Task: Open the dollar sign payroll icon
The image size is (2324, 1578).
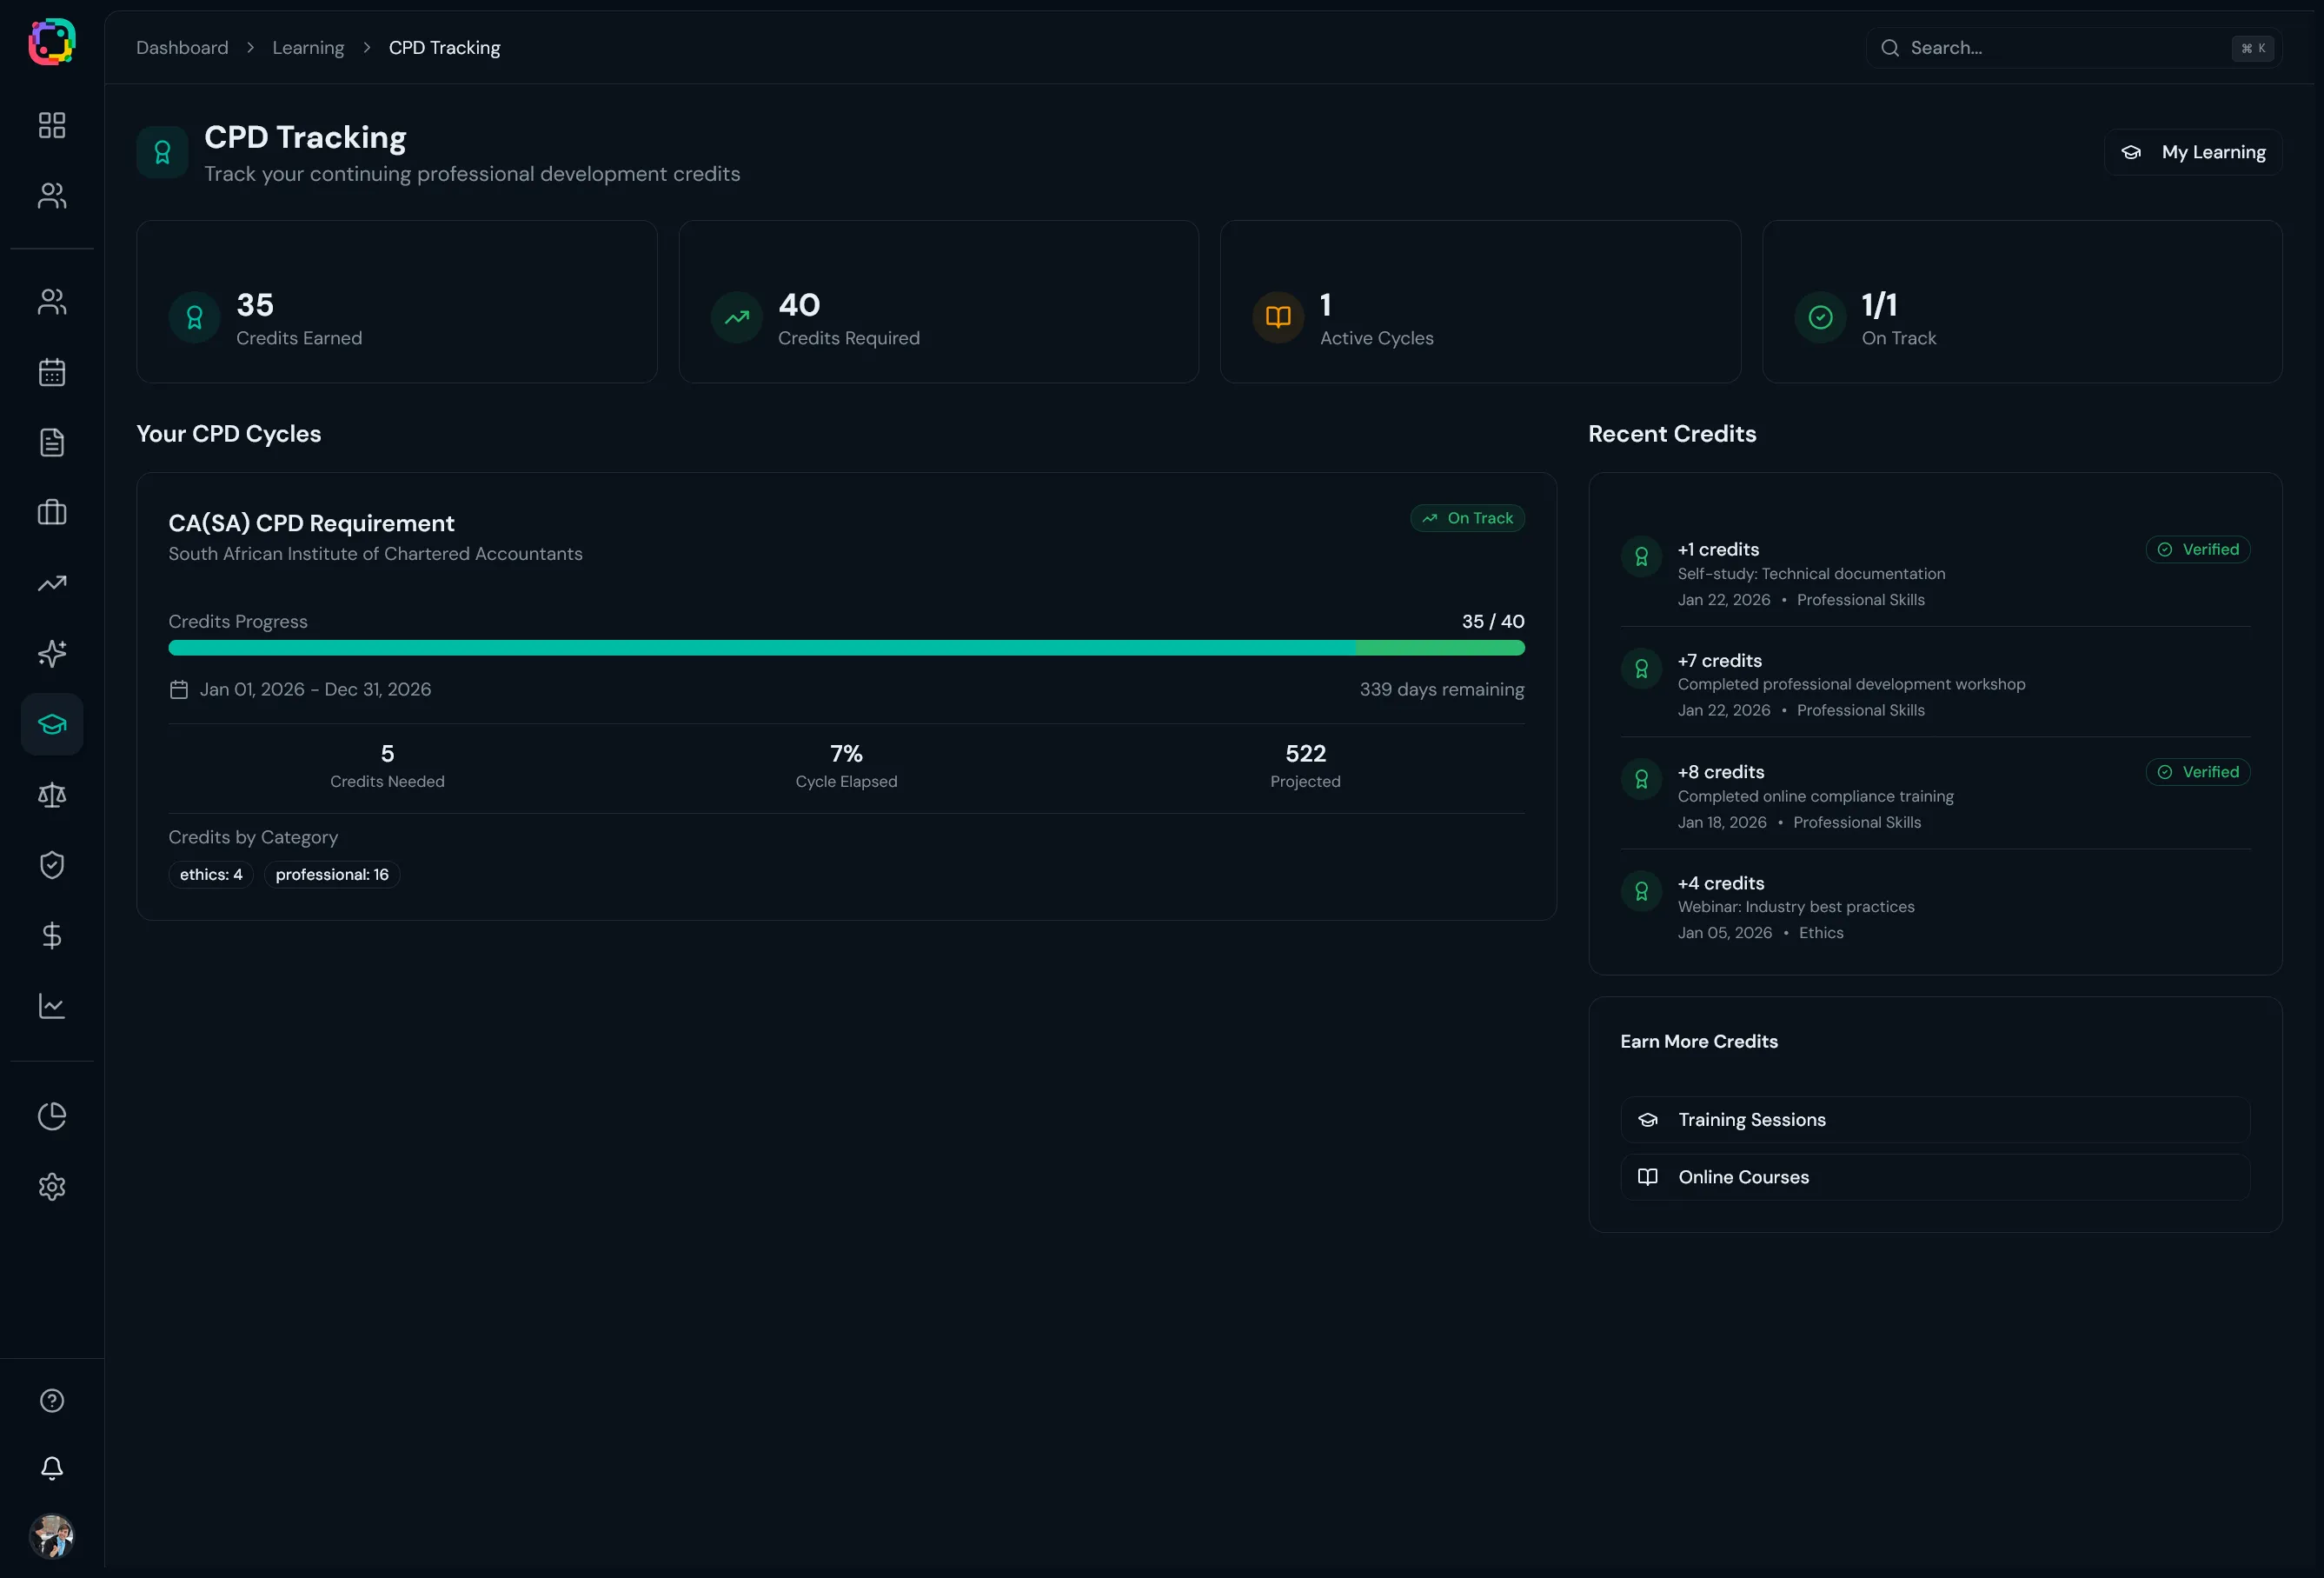Action: (52, 935)
